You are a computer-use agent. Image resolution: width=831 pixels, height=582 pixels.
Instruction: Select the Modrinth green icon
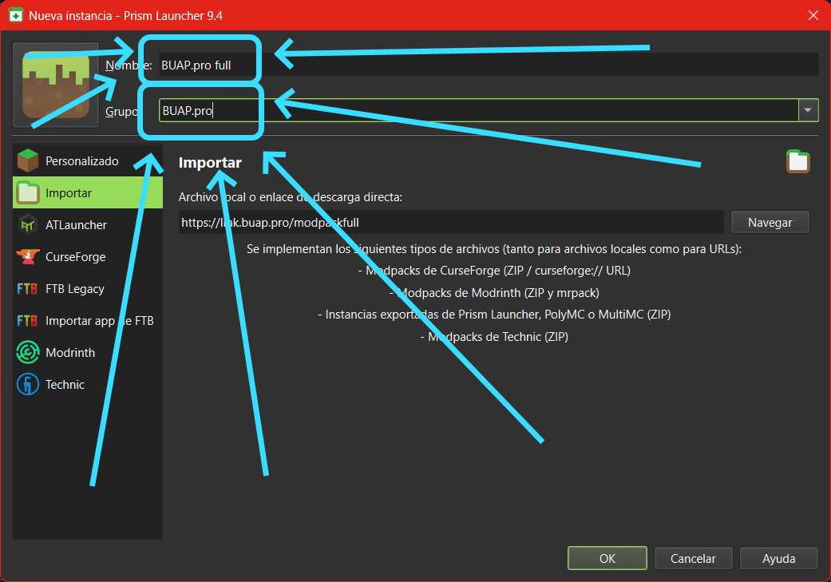pyautogui.click(x=28, y=353)
